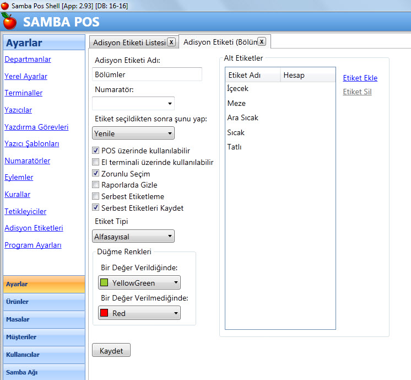Viewport: 411px width, 380px height.
Task: Click the Etiket Ekle link
Action: point(360,78)
